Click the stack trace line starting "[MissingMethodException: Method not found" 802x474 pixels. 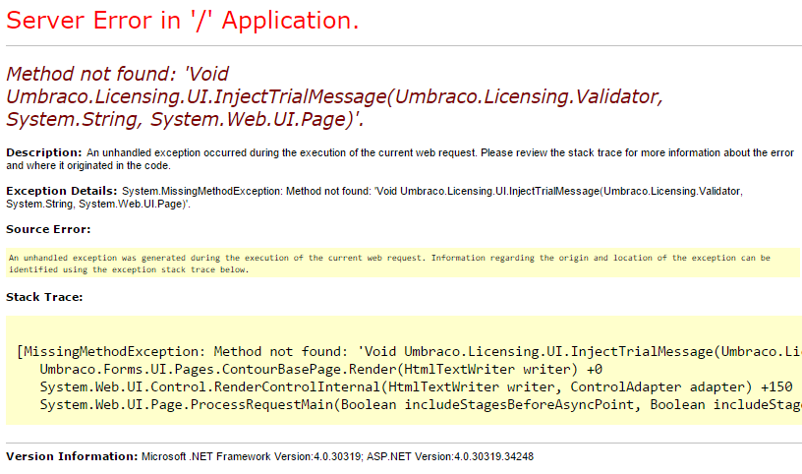(409, 352)
